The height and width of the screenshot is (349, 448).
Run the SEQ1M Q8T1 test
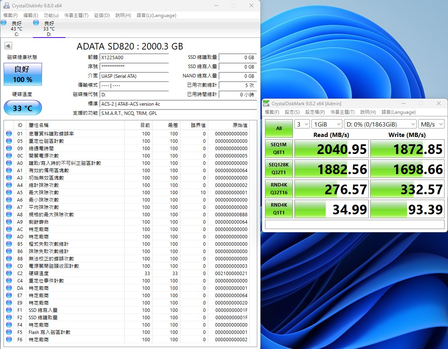coord(279,149)
